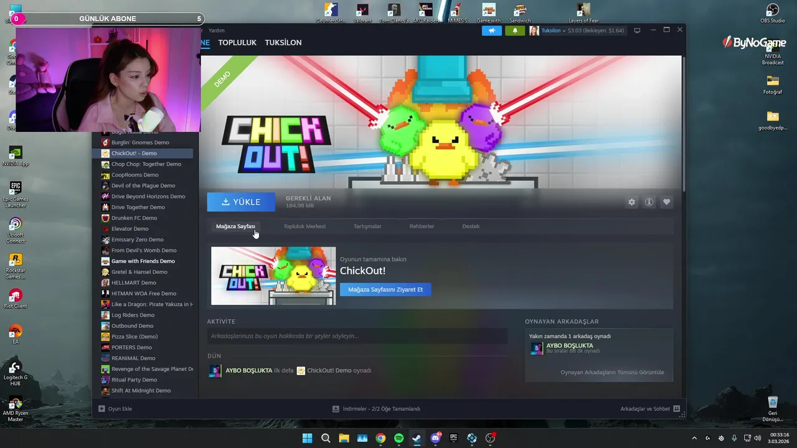Image resolution: width=797 pixels, height=448 pixels.
Task: Select REANIMAL Demo in library
Action: [x=133, y=358]
